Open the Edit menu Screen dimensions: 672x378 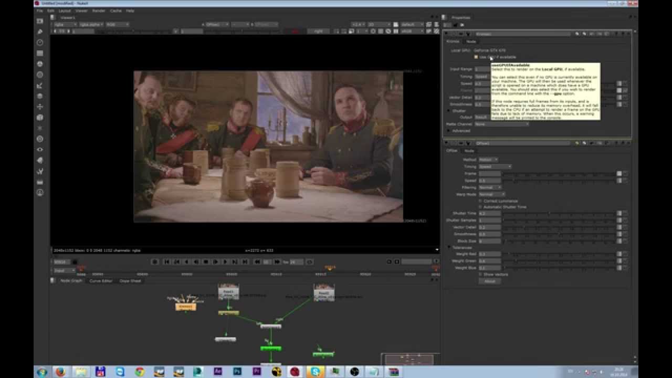[51, 10]
